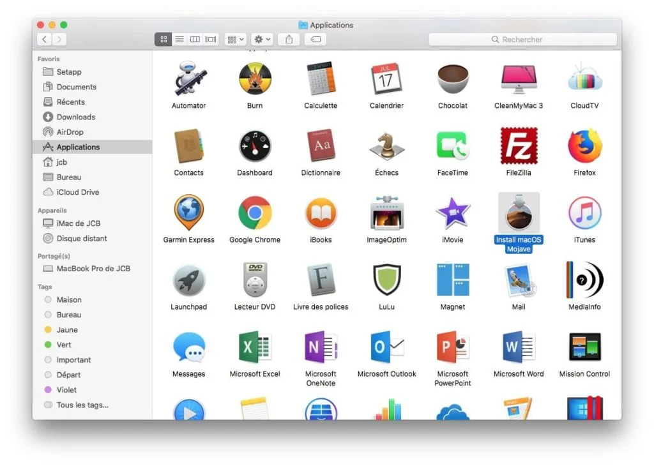Select the Microsoft OneNote icon
The image size is (654, 466).
click(x=321, y=347)
